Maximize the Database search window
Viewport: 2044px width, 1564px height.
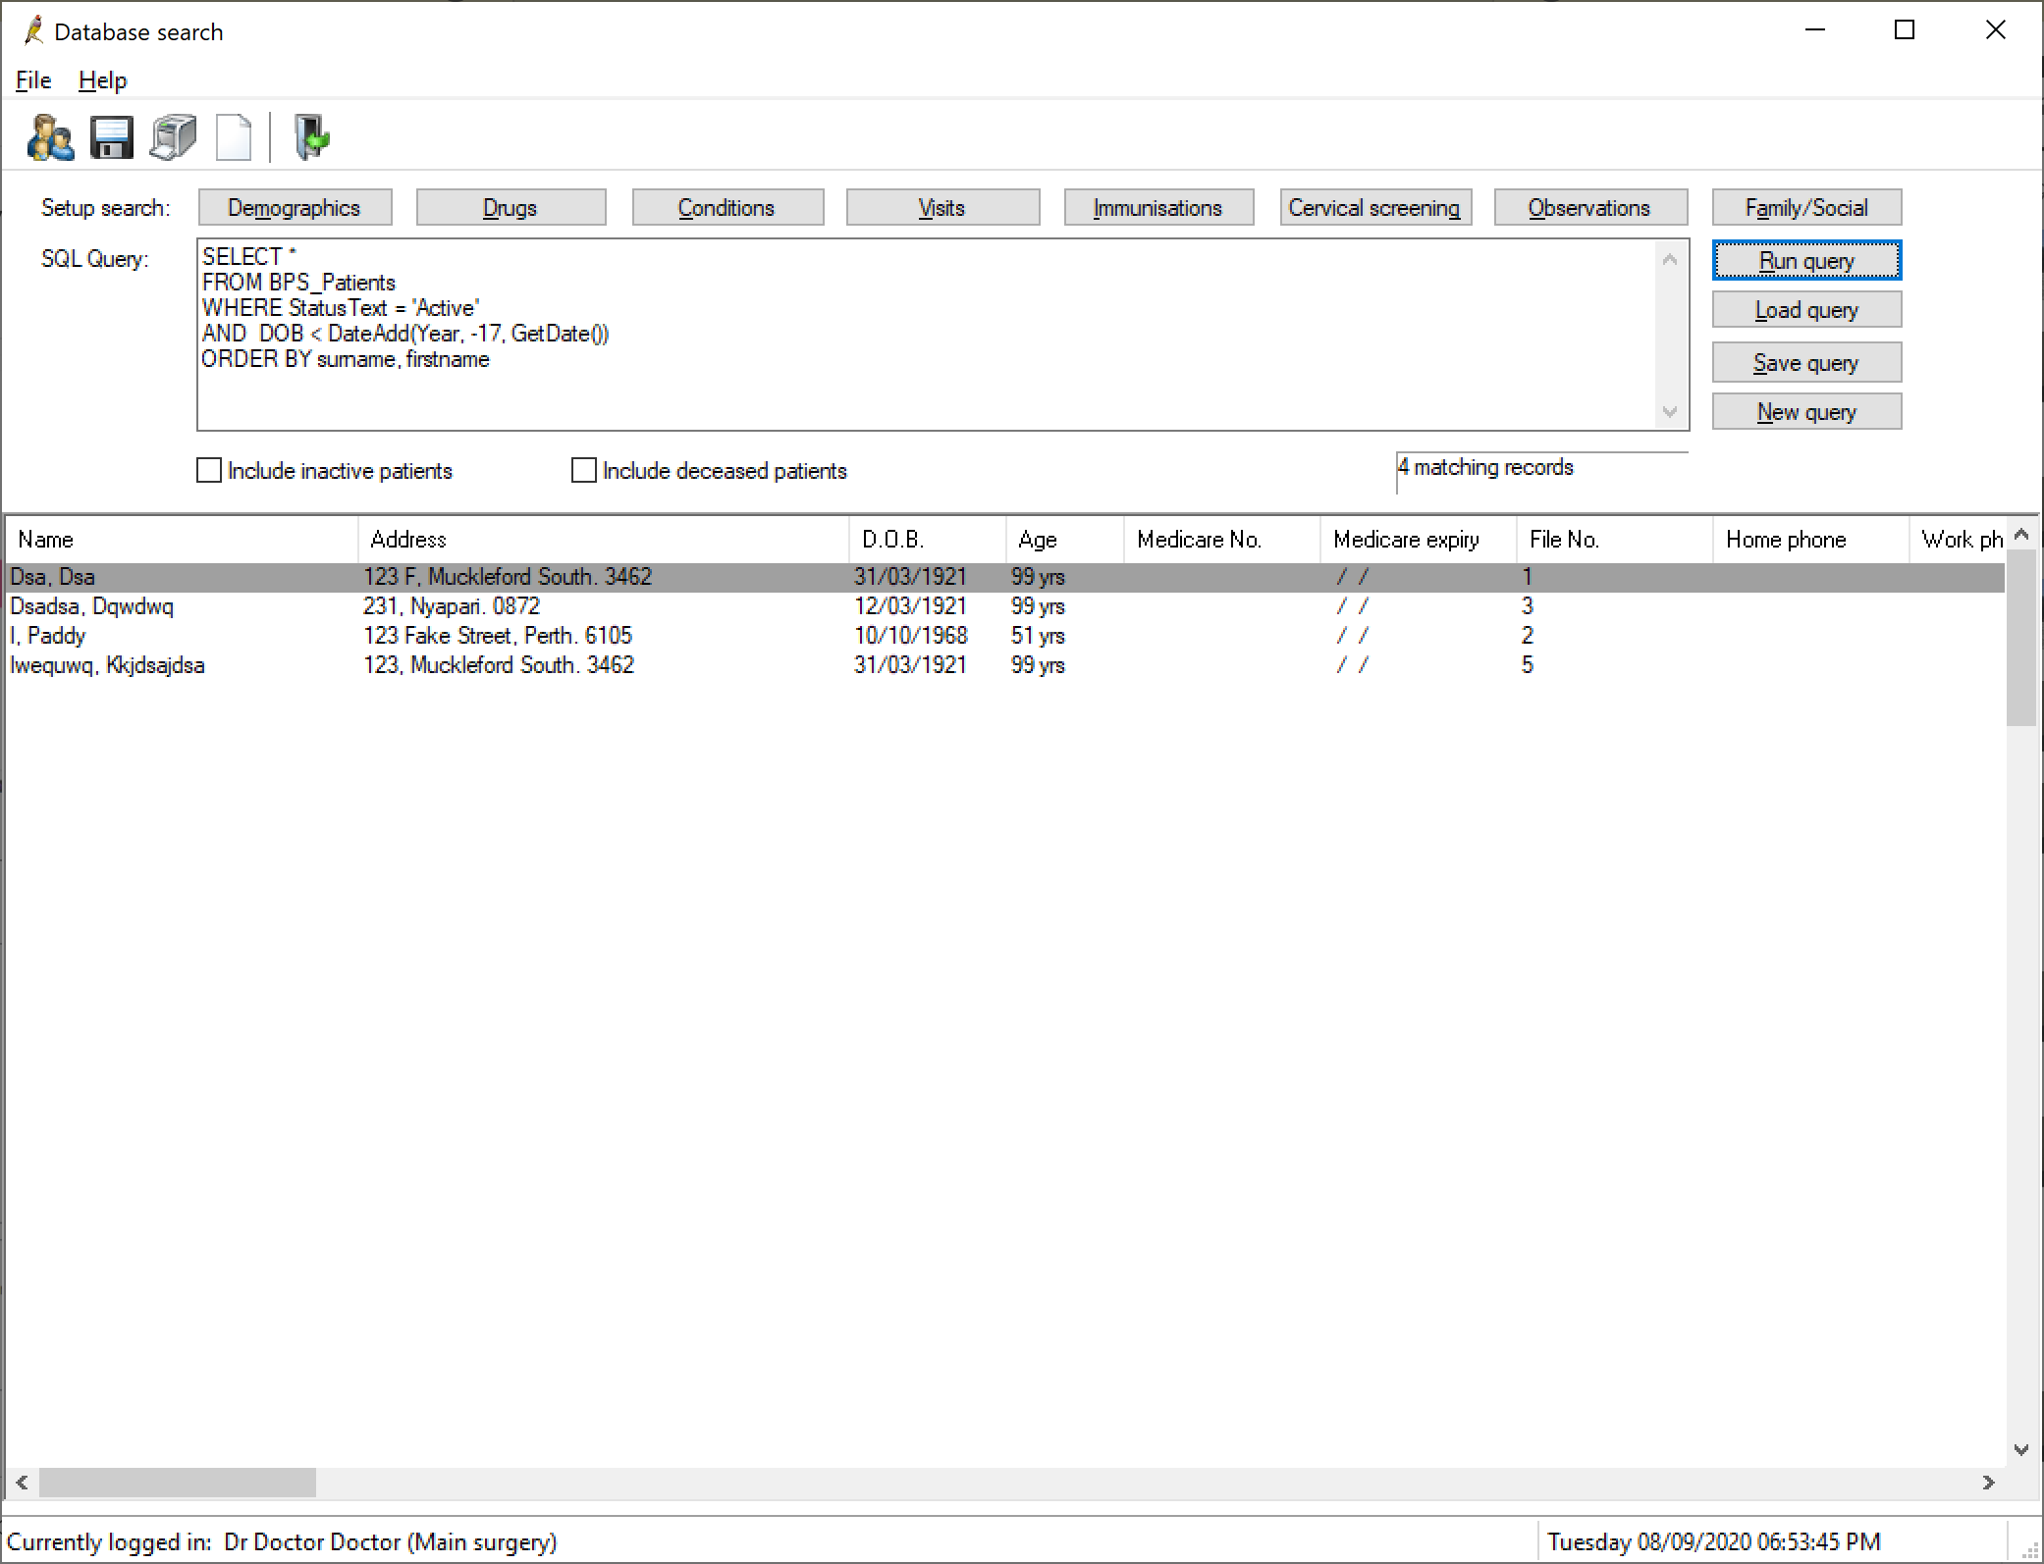point(1905,30)
